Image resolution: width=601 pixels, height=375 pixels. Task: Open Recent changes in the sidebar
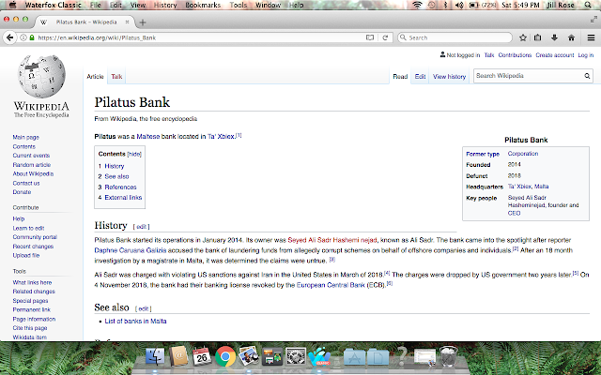(33, 247)
